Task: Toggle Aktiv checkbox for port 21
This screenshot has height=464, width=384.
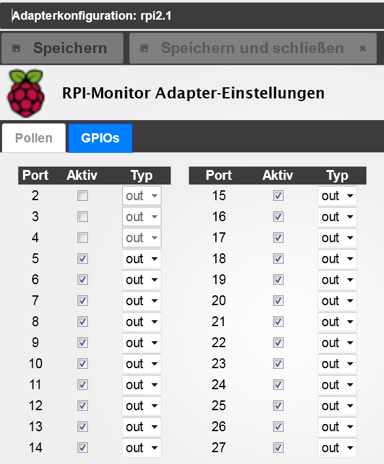Action: tap(278, 322)
